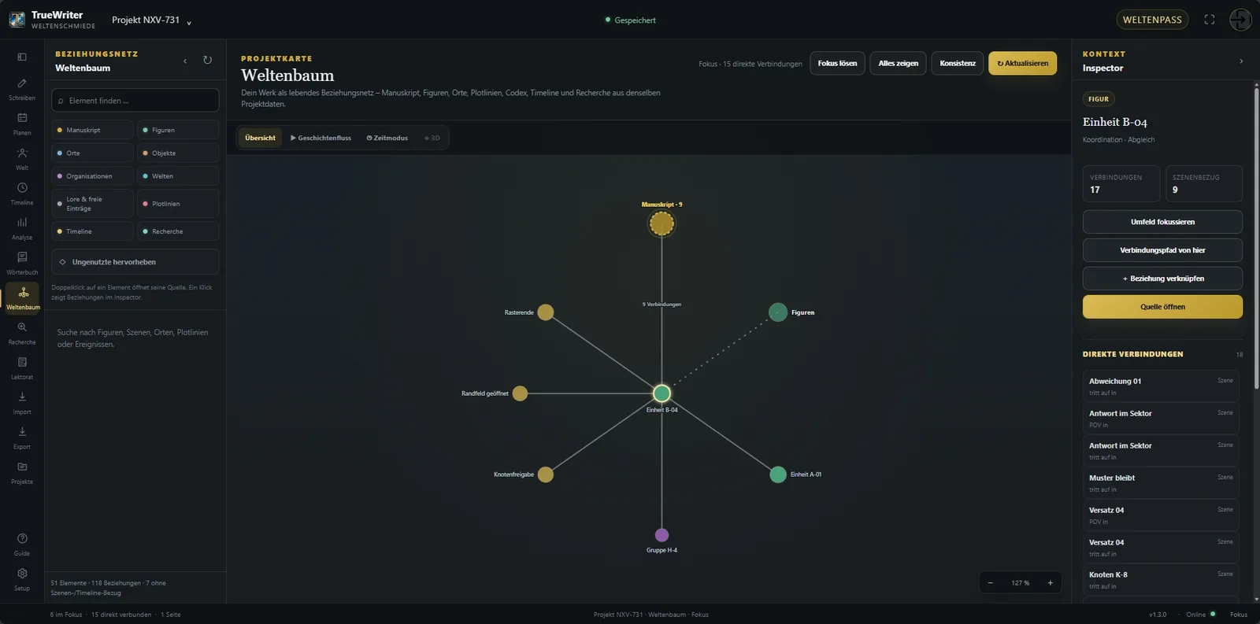Click the Aktualisieren button
Viewport: 1260px width, 624px height.
pyautogui.click(x=1022, y=64)
